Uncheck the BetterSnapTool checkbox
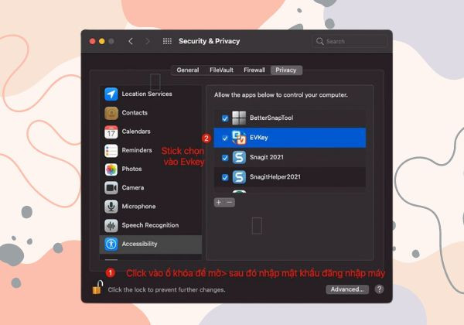Viewport: 464px width, 325px height. pyautogui.click(x=225, y=118)
